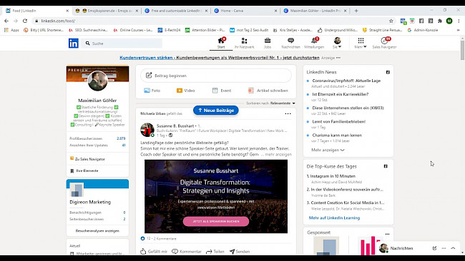Screen dimensions: 465x261
Task: Open the Digitale Transformation post image
Action: tap(216, 196)
